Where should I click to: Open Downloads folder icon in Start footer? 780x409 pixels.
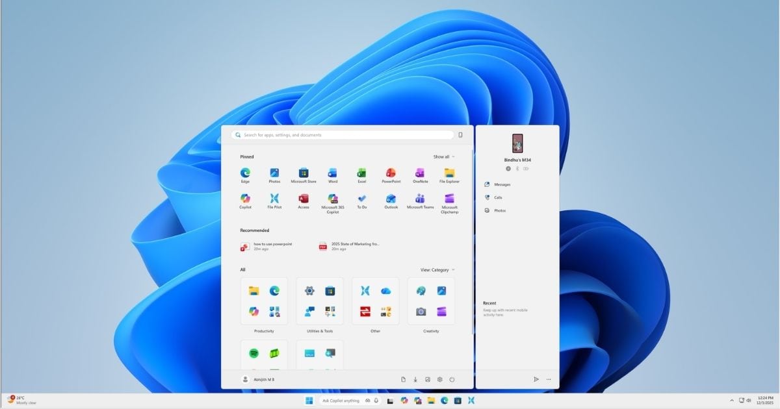pyautogui.click(x=415, y=379)
